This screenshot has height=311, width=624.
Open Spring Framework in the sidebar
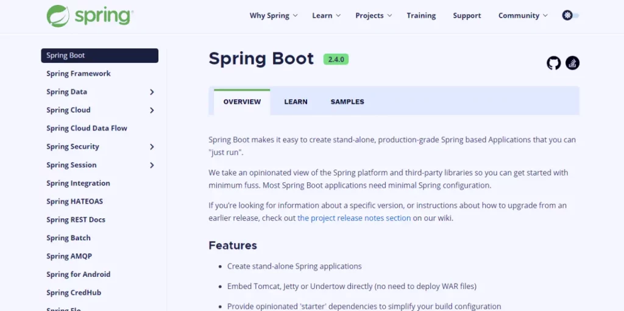(79, 74)
